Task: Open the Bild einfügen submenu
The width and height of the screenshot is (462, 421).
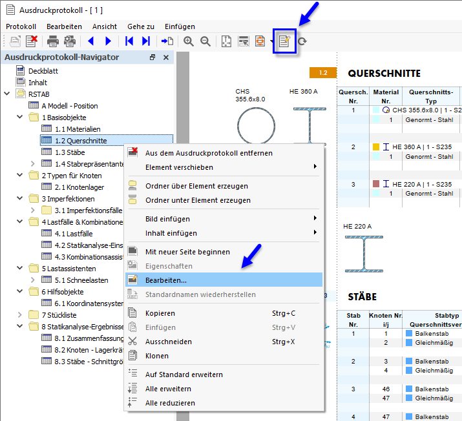Action: pos(224,219)
